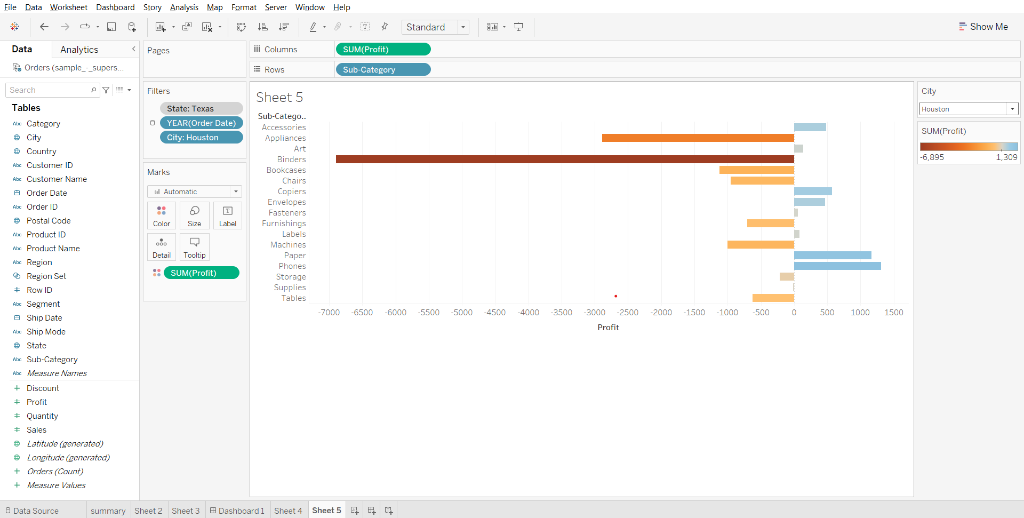The width and height of the screenshot is (1024, 518).
Task: Toggle Presentation Mode icon
Action: point(518,27)
